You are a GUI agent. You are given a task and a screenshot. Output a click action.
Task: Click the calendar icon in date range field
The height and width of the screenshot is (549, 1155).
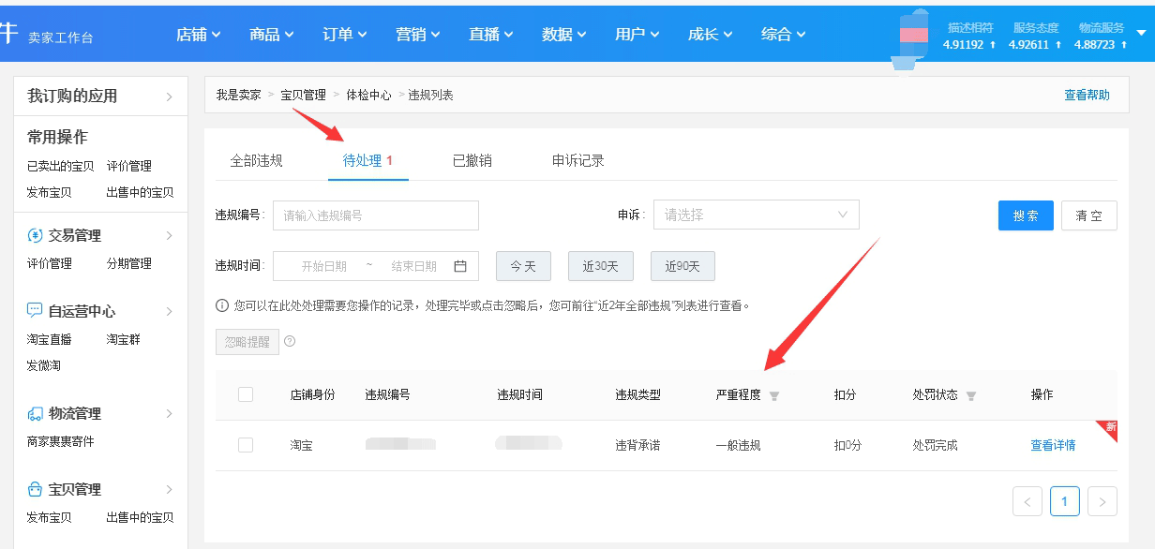point(460,266)
